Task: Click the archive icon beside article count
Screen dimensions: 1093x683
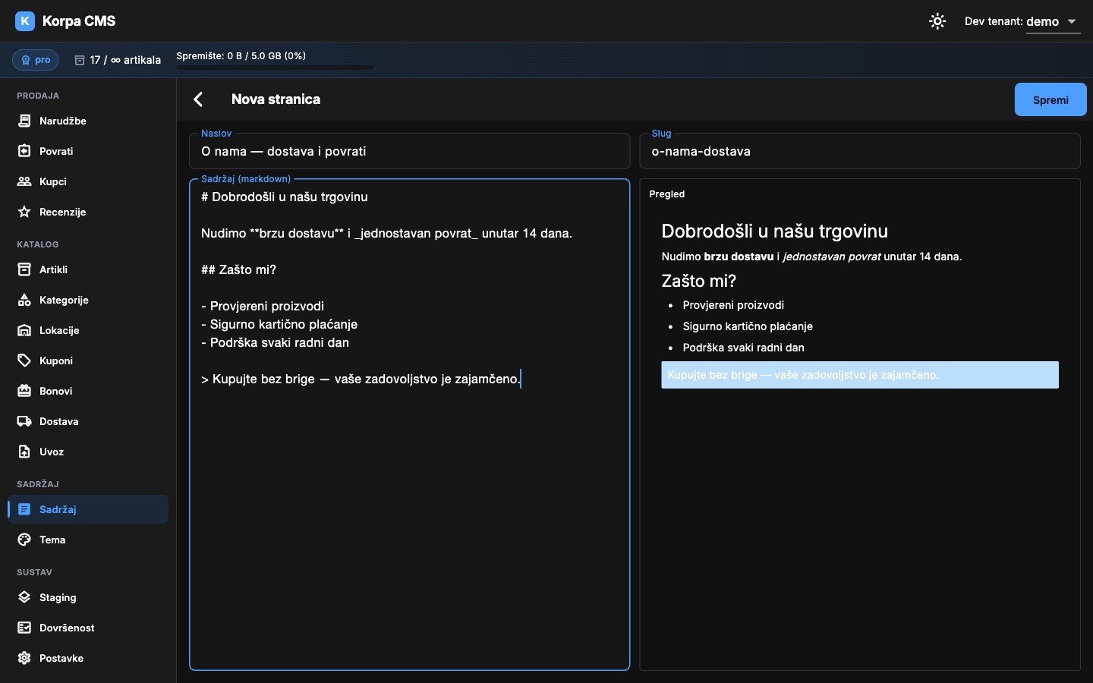Action: pyautogui.click(x=80, y=60)
